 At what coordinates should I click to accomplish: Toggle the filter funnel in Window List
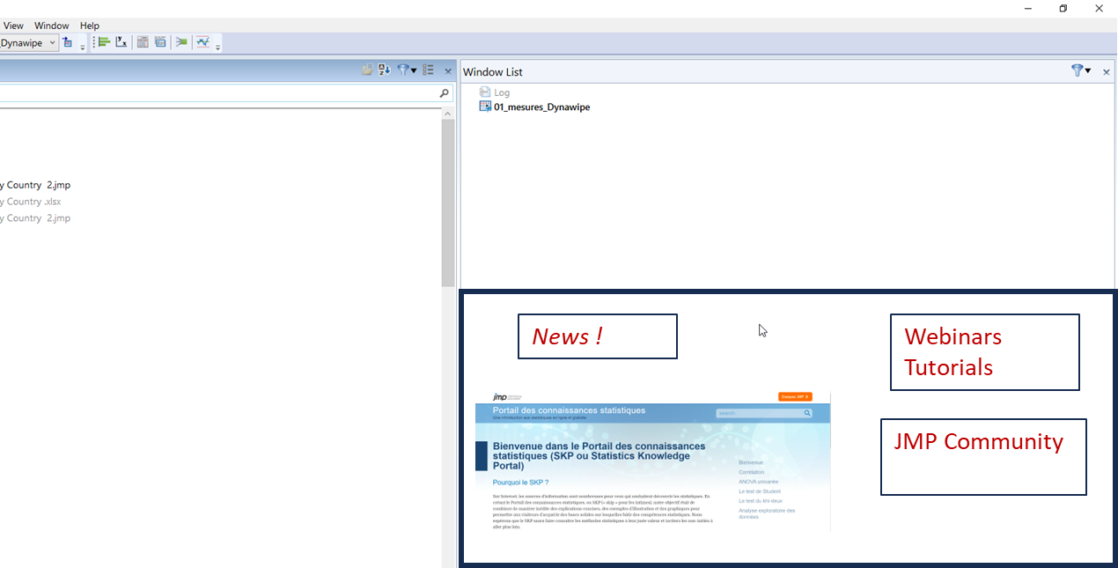click(x=1078, y=70)
